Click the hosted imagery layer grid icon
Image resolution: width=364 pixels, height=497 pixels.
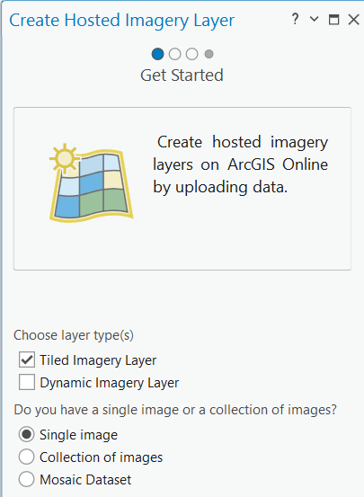[x=91, y=182]
